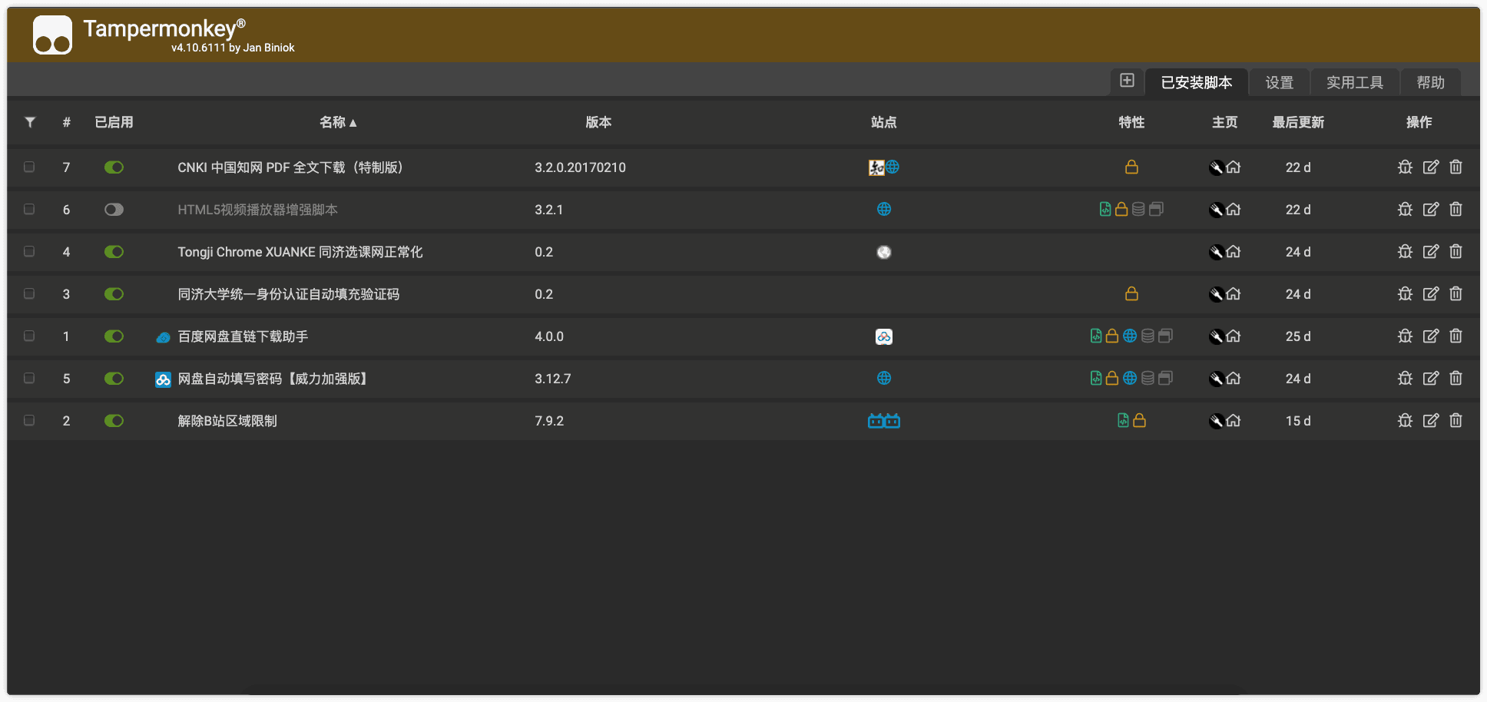Sort scripts by 站点 column header
Screen dimensions: 1487x702
[x=884, y=122]
